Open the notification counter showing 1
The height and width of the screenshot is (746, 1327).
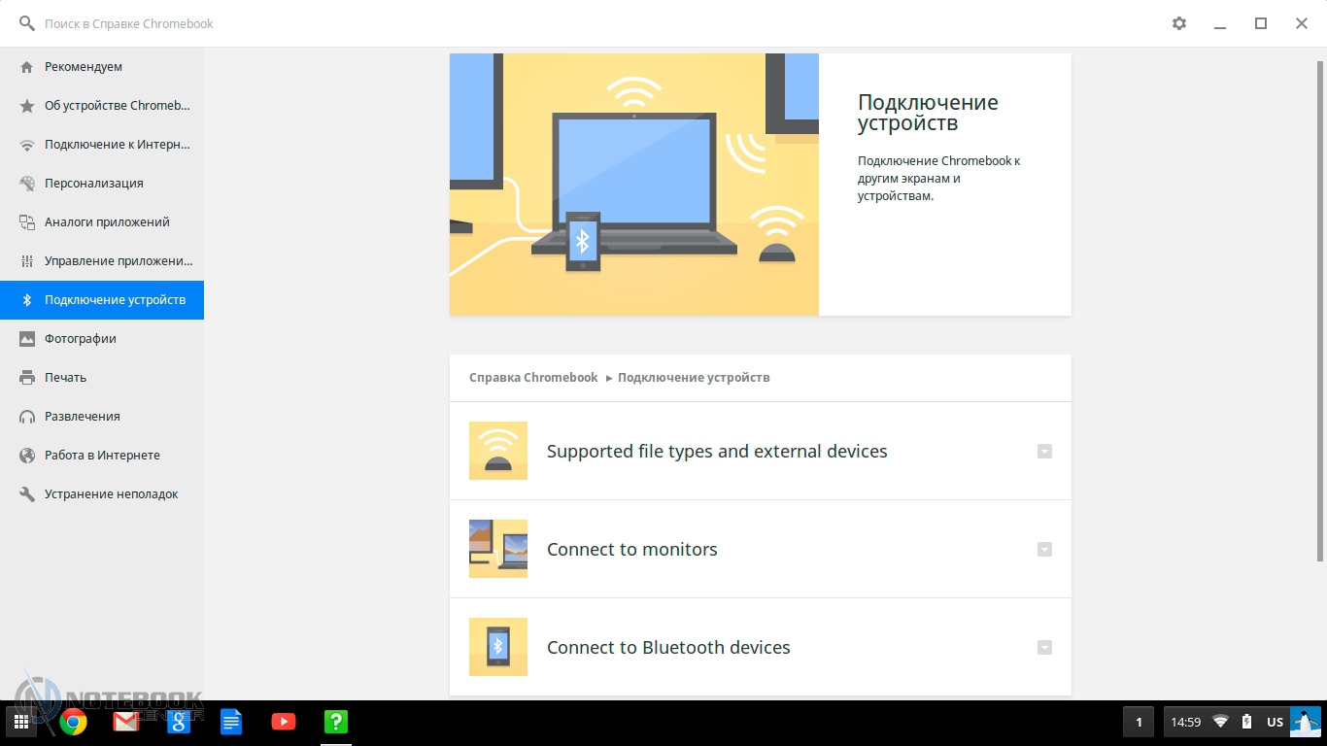click(x=1139, y=722)
